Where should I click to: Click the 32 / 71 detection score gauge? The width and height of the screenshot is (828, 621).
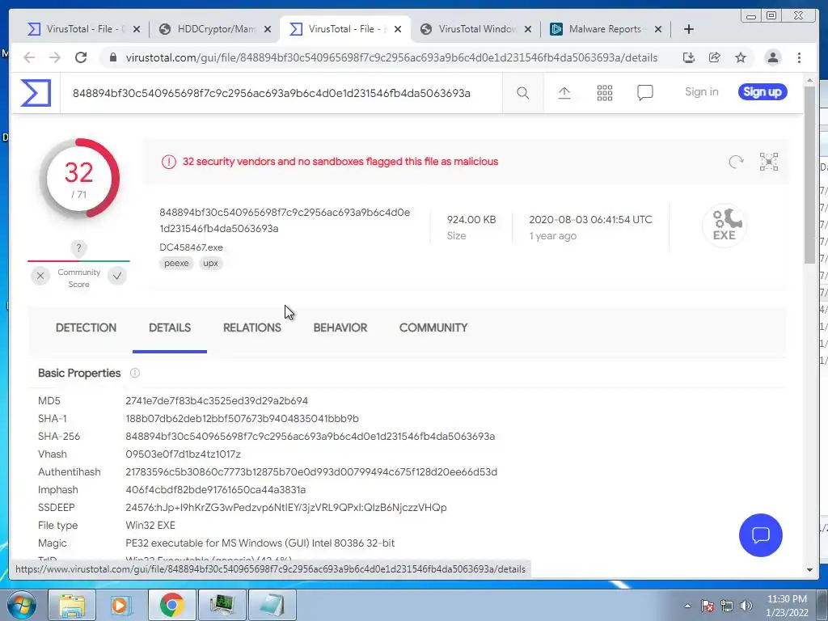tap(78, 179)
